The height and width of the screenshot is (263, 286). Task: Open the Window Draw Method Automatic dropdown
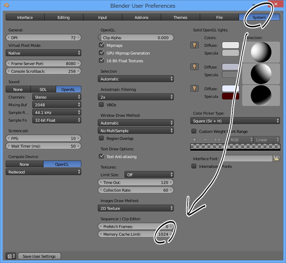click(x=136, y=123)
